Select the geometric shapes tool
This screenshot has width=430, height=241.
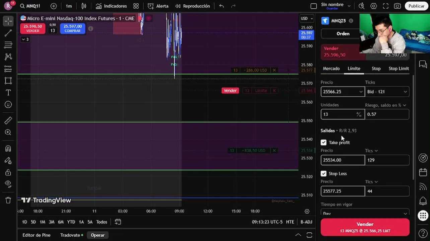(8, 81)
